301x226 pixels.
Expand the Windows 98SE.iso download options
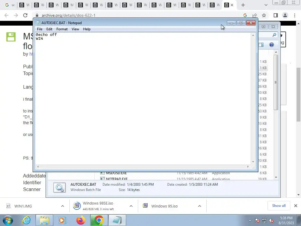(x=131, y=206)
